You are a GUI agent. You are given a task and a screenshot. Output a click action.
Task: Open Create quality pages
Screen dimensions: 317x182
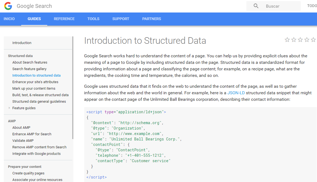(x=28, y=173)
